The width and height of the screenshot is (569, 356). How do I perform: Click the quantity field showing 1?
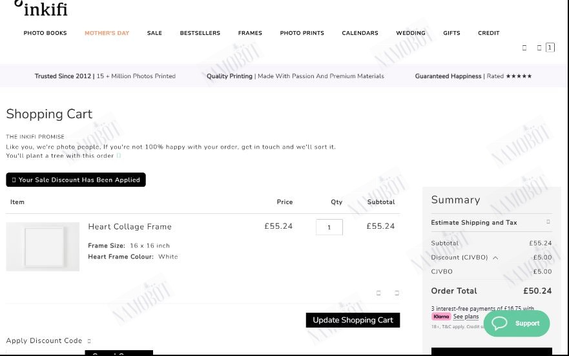pos(329,227)
